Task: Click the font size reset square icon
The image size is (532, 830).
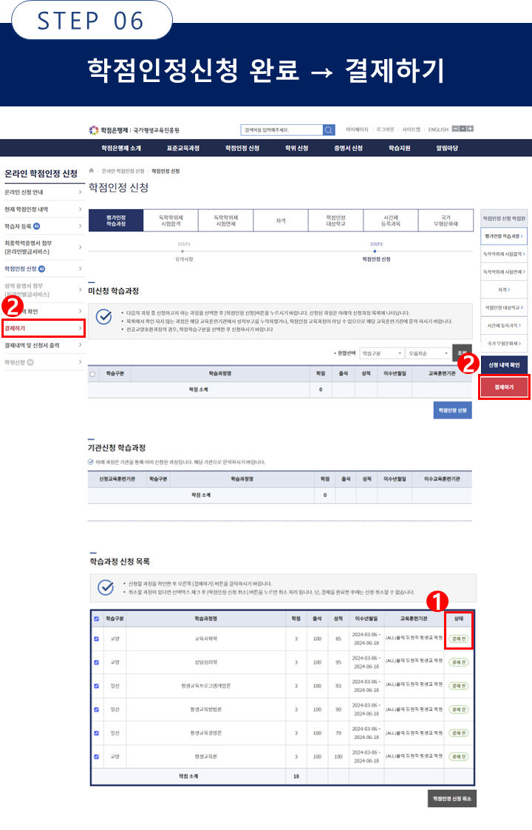Action: point(463,129)
